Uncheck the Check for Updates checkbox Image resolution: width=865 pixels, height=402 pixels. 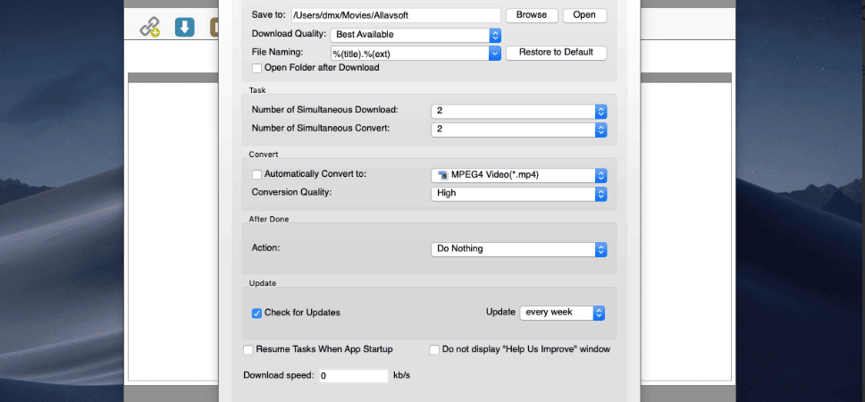tap(256, 314)
